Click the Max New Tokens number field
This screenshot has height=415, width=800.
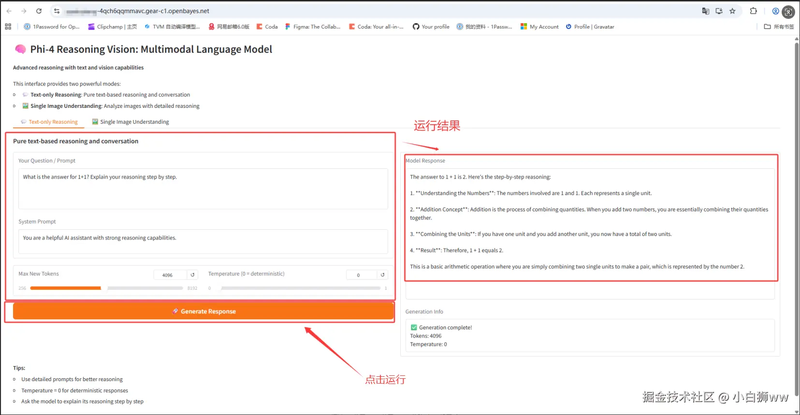pyautogui.click(x=170, y=275)
